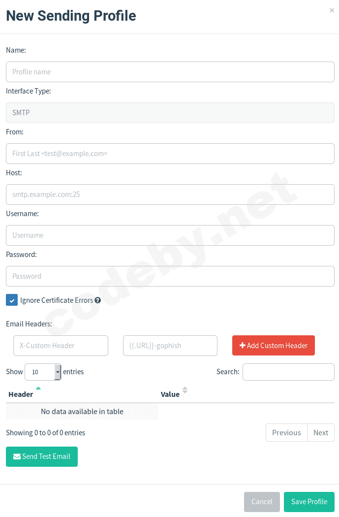Go to the Previous table page
The height and width of the screenshot is (517, 339).
coord(286,433)
